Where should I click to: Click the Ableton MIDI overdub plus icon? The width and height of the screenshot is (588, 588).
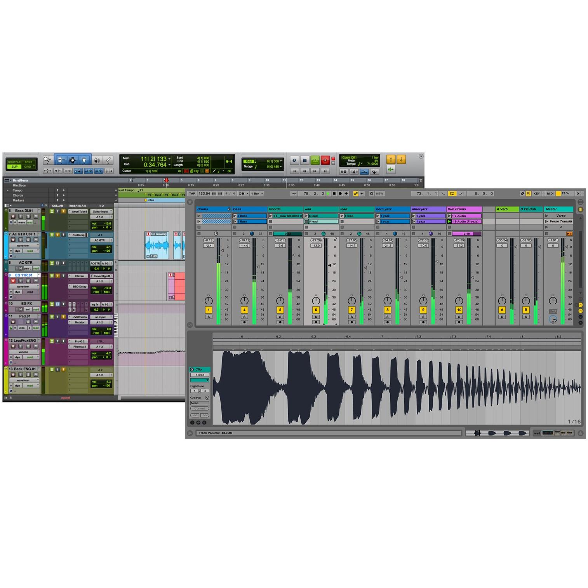pos(346,193)
